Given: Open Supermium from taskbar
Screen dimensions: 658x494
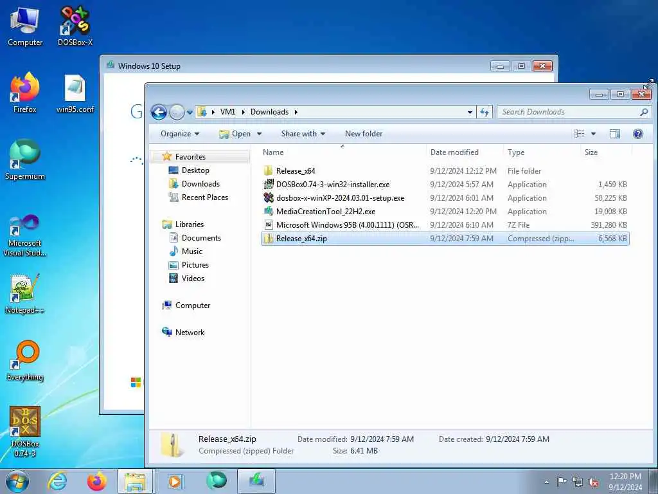Looking at the screenshot, I should pyautogui.click(x=216, y=481).
